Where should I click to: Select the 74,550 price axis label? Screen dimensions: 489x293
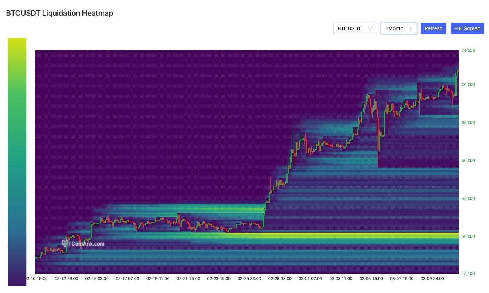[x=469, y=50]
